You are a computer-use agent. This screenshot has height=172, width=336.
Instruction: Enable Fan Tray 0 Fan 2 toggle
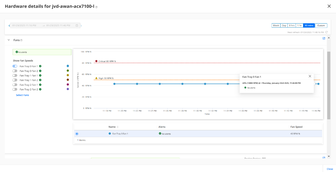(x=15, y=71)
